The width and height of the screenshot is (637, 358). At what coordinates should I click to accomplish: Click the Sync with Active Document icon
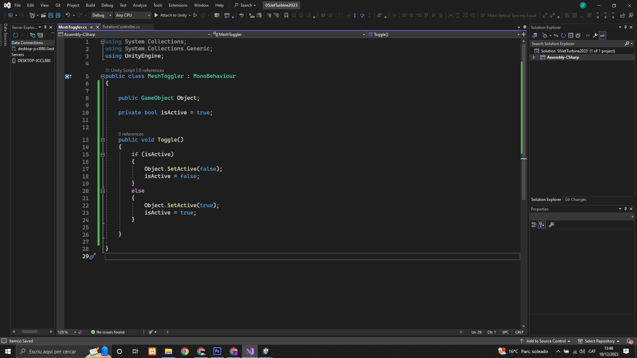[x=556, y=35]
